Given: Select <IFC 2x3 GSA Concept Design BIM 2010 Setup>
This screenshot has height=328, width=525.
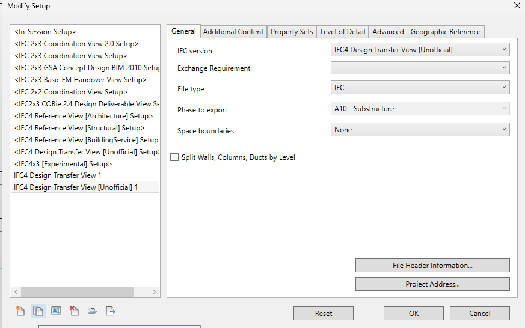Looking at the screenshot, I should (85, 68).
